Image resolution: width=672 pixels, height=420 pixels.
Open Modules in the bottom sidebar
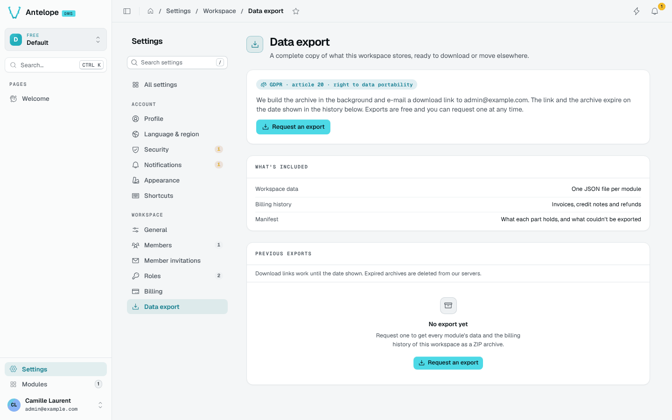coord(56,384)
